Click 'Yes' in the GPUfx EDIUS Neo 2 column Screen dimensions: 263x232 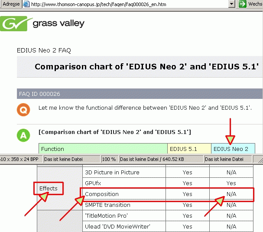[231, 183]
